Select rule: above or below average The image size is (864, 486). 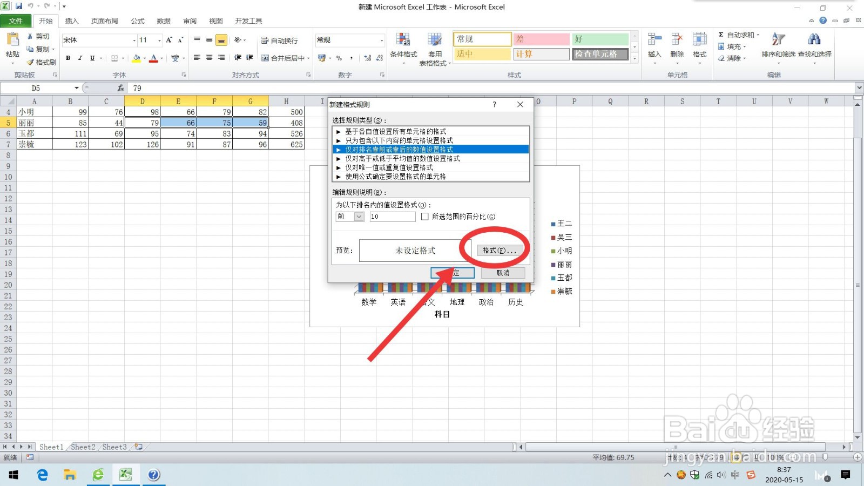point(431,158)
